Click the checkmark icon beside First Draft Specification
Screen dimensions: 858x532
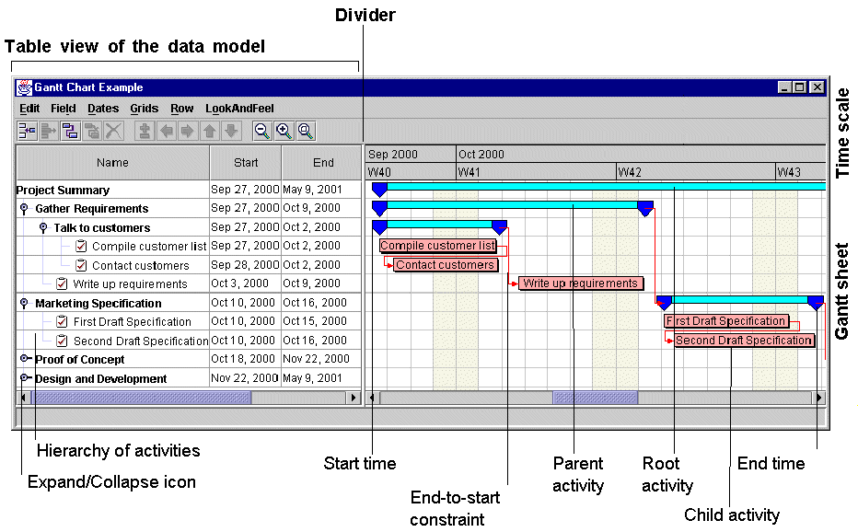pyautogui.click(x=62, y=321)
